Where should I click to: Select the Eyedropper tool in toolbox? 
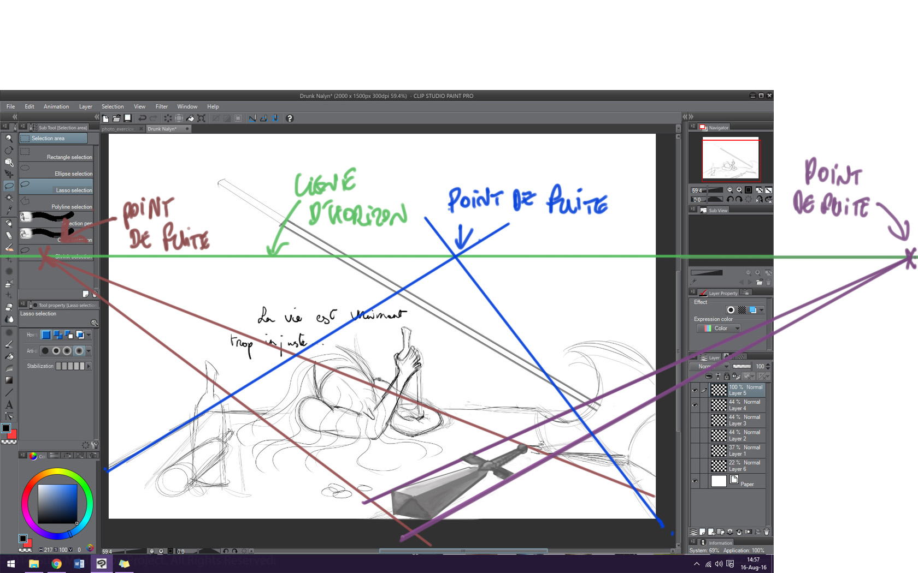pos(9,210)
